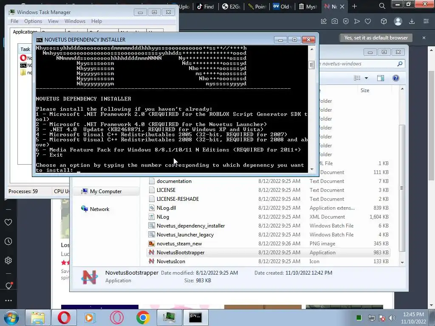
Task: Open Task Manager Options menu
Action: click(x=33, y=21)
